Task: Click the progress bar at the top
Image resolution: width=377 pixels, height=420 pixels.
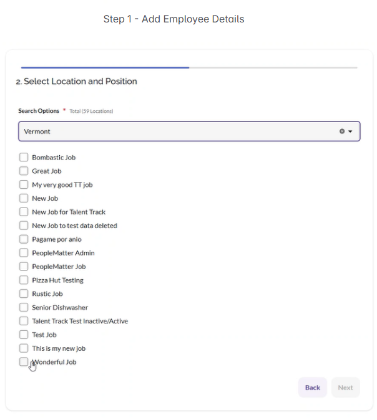Action: tap(188, 67)
